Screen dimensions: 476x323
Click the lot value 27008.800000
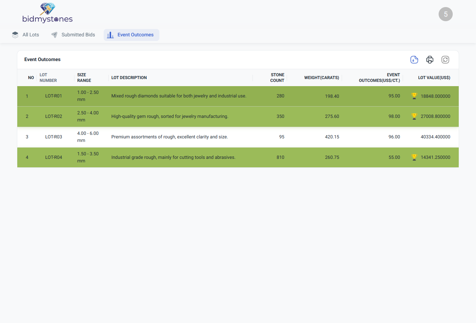(x=435, y=116)
